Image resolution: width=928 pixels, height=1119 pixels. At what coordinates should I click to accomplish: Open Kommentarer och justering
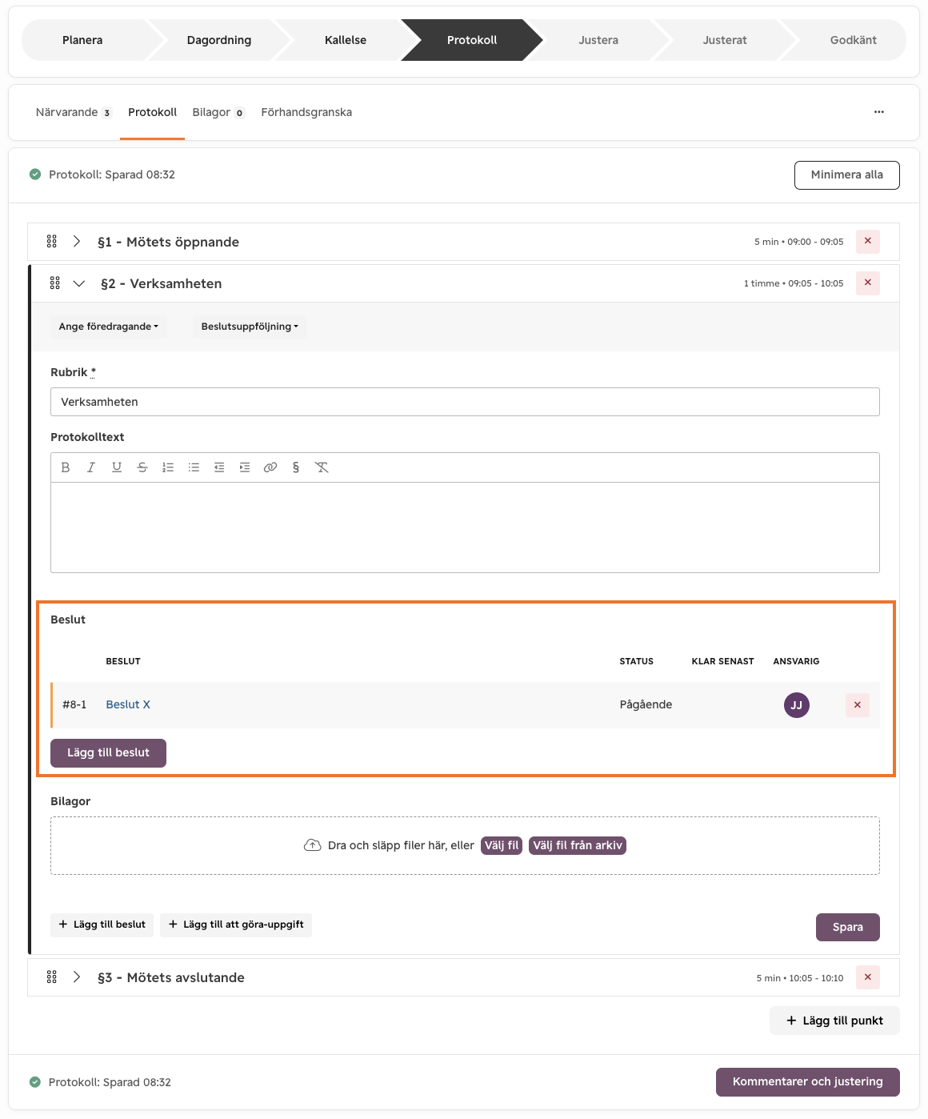click(x=807, y=1082)
